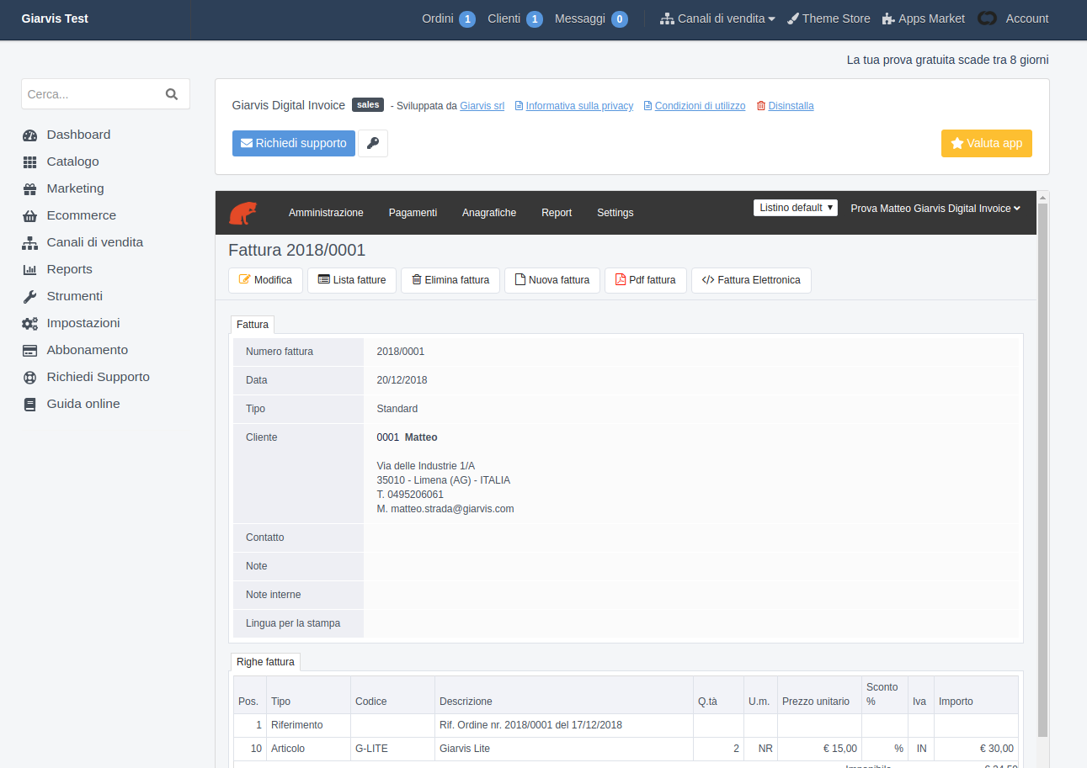Open the Anagrafiche menu
This screenshot has height=768, width=1087.
(489, 213)
